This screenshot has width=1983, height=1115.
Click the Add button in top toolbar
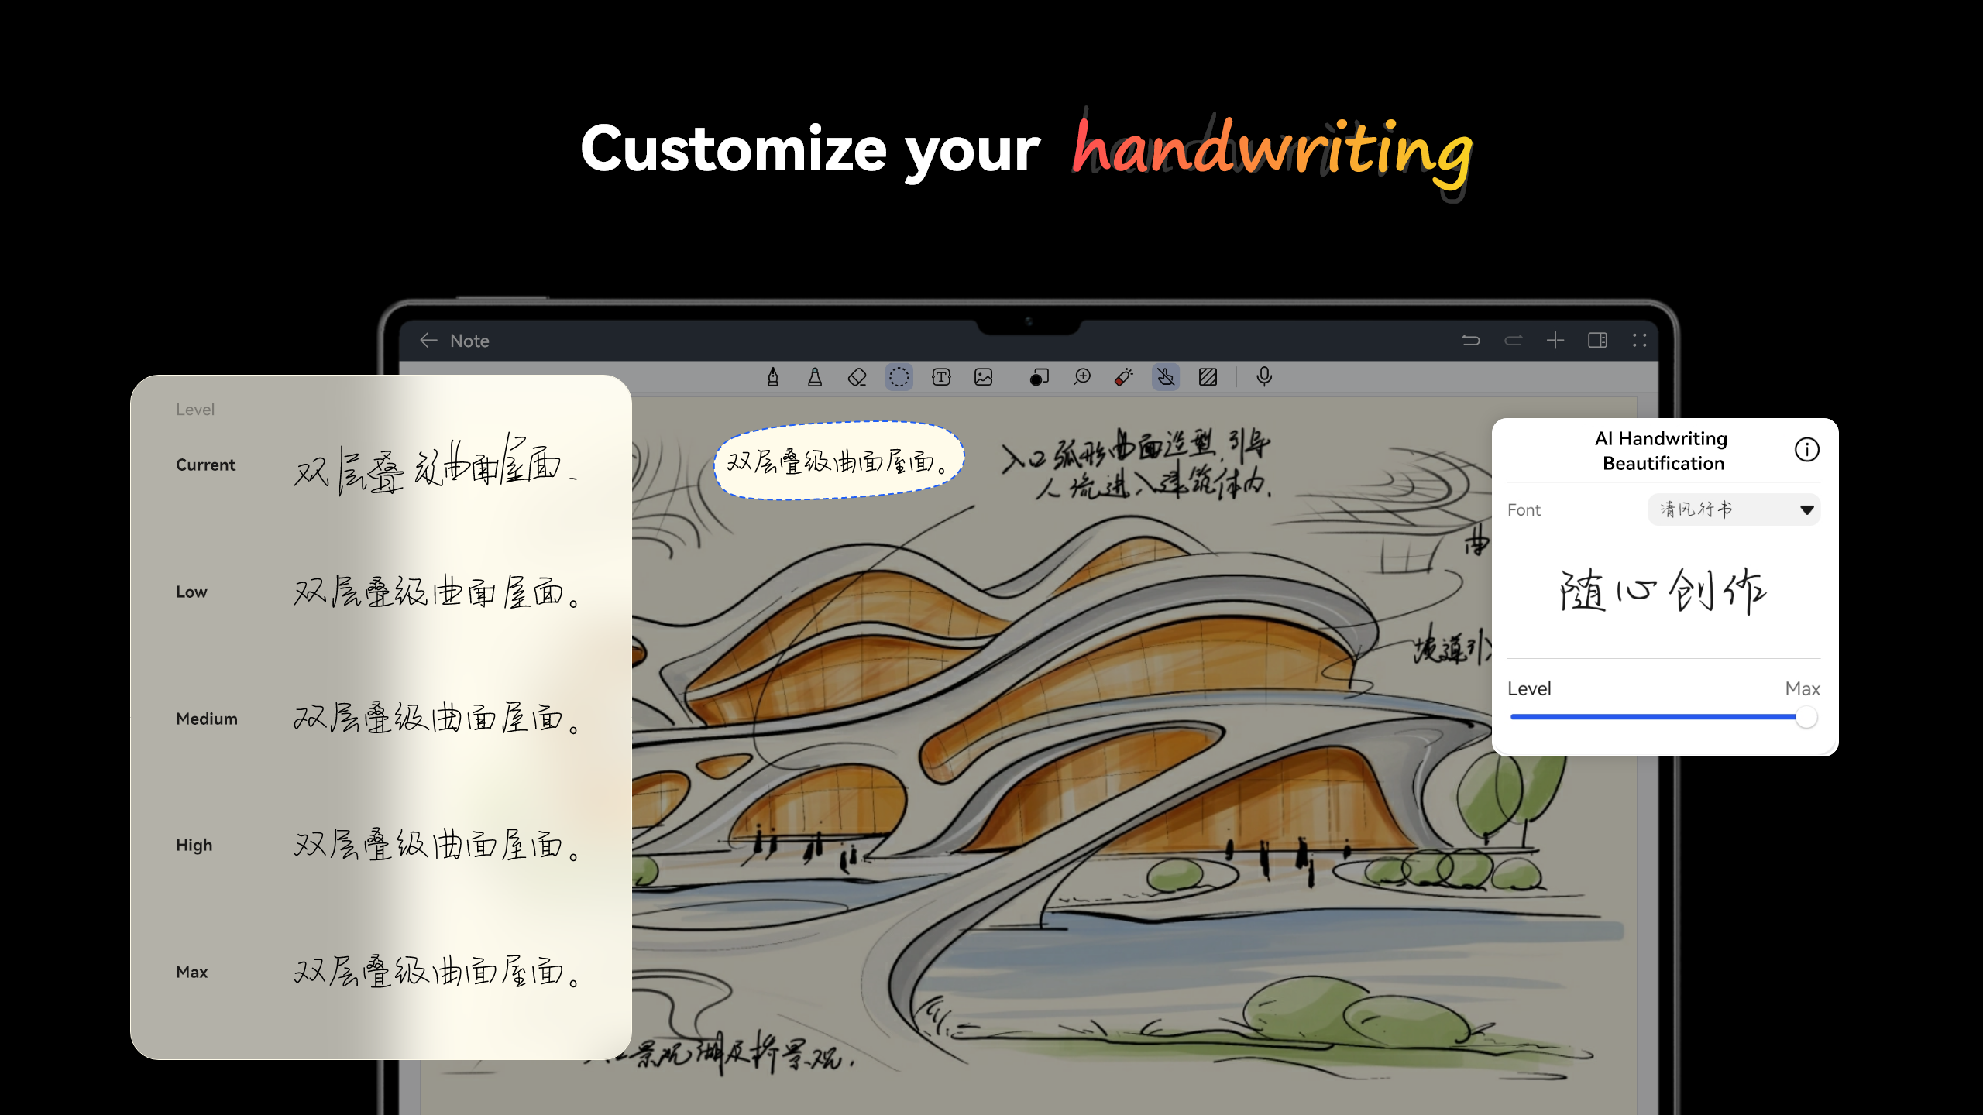point(1557,339)
